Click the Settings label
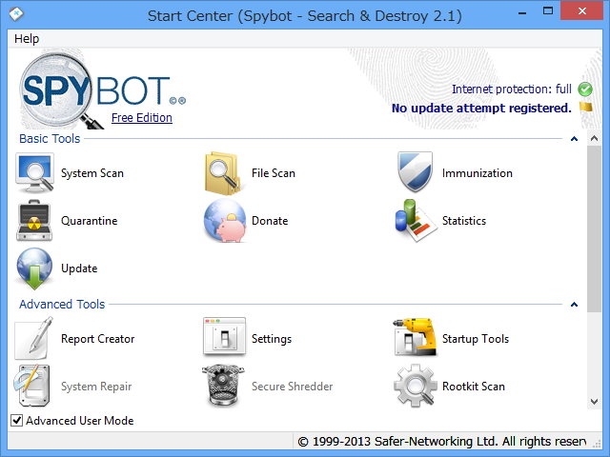 (x=271, y=339)
